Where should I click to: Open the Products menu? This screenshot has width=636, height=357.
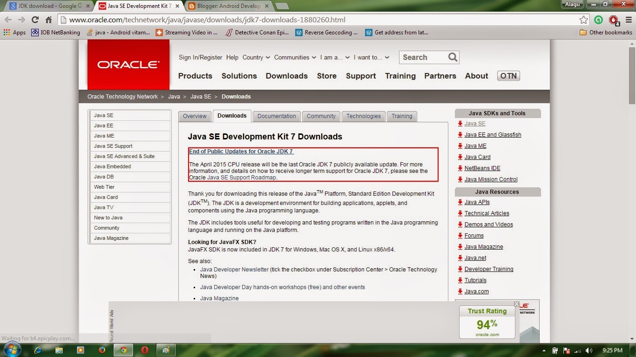click(195, 76)
